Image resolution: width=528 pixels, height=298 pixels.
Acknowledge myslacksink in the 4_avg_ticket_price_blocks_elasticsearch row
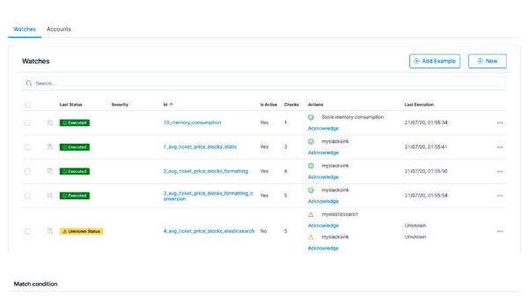323,248
